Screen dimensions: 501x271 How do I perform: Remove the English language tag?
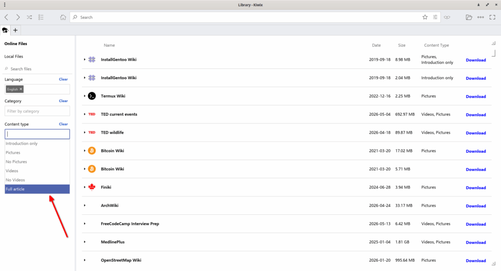(x=21, y=89)
